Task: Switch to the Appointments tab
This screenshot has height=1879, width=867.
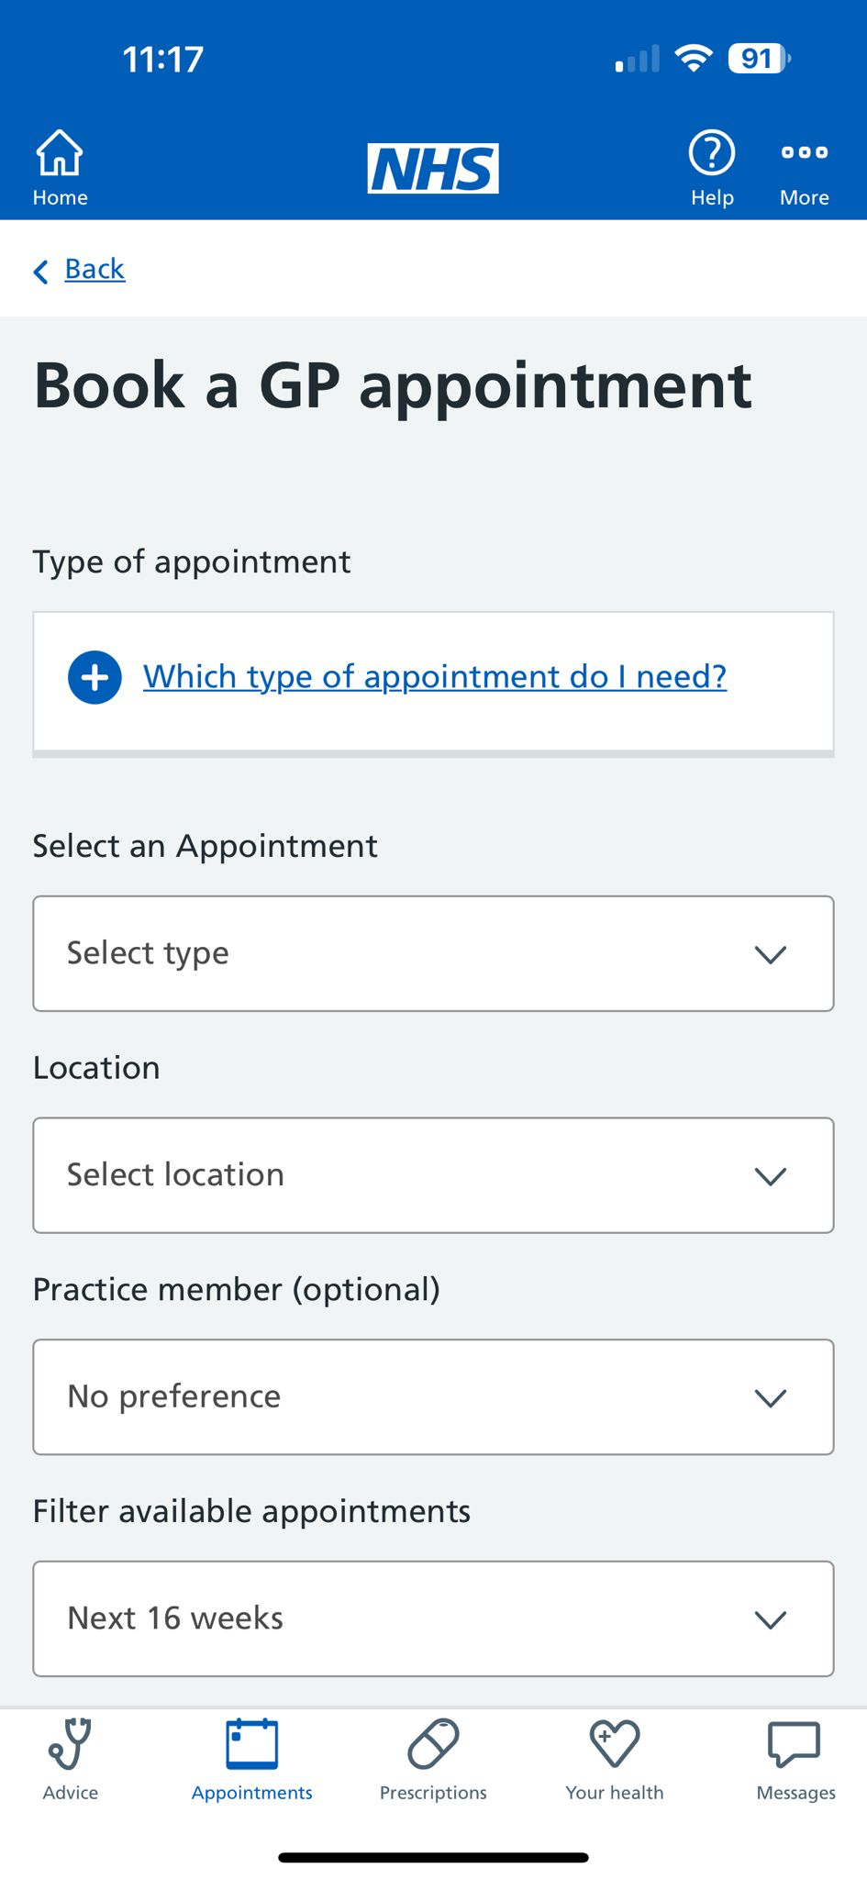Action: pyautogui.click(x=250, y=1762)
